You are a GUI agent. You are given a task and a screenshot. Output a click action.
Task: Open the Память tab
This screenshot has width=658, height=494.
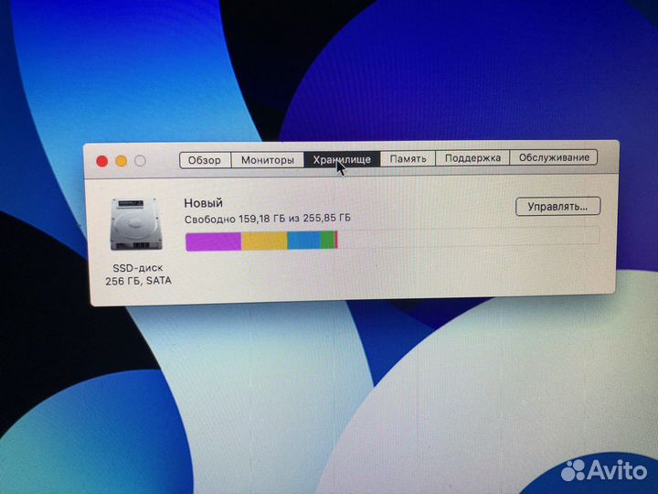408,158
